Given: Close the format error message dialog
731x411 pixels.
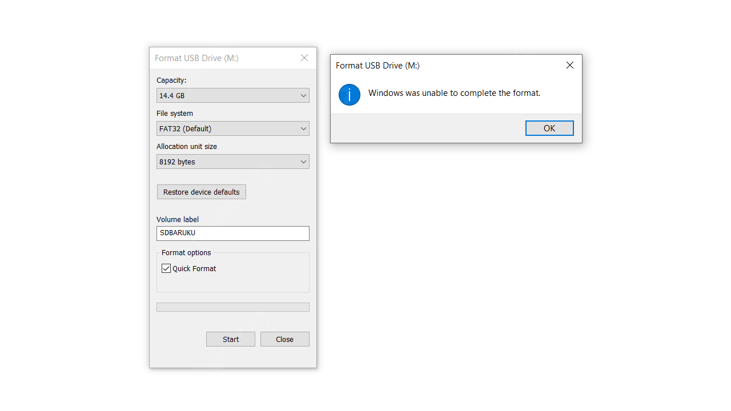Looking at the screenshot, I should coord(569,66).
